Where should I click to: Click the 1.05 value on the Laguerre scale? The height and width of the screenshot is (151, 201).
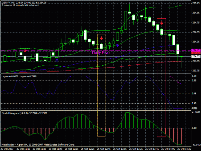click(194, 76)
